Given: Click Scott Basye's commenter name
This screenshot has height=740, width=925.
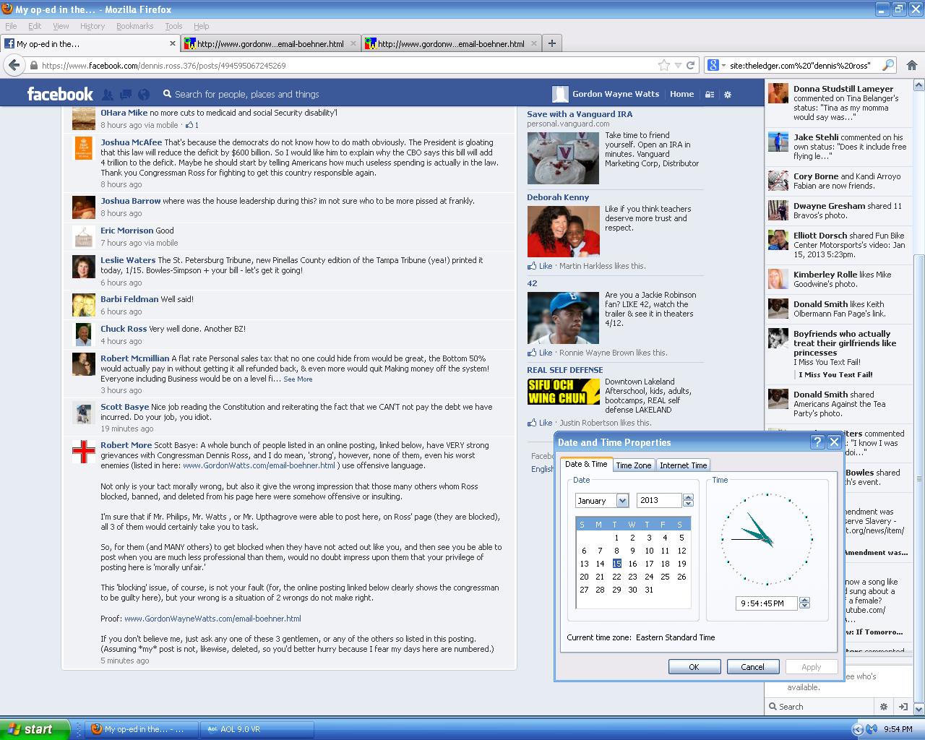Looking at the screenshot, I should coord(124,407).
